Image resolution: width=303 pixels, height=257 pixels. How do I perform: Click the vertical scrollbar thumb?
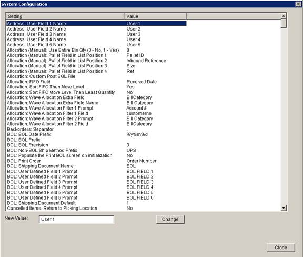[x=284, y=23]
